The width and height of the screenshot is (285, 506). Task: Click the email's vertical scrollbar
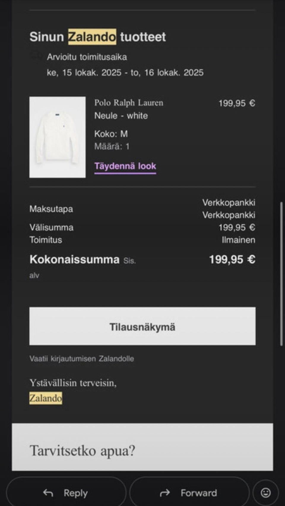(x=281, y=273)
